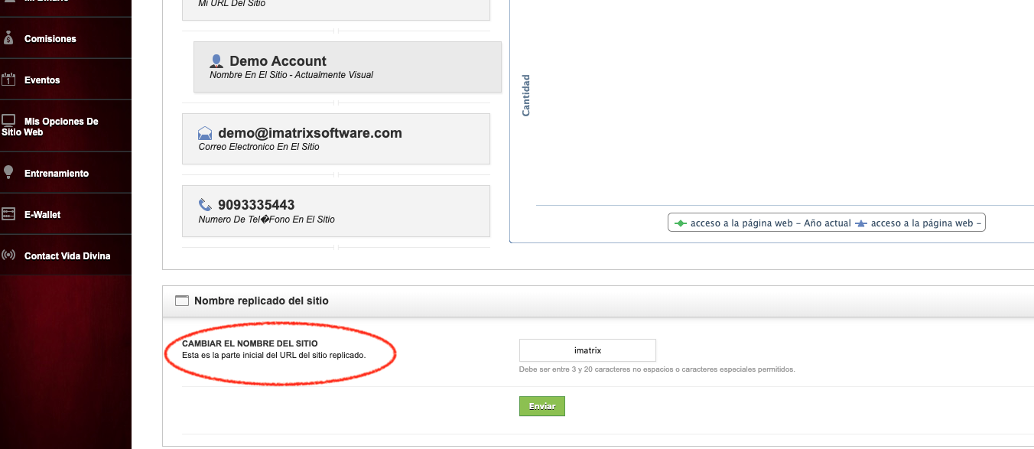Click the calendar icon next to Eventos
Viewport: 1034px width, 449px height.
pos(8,79)
